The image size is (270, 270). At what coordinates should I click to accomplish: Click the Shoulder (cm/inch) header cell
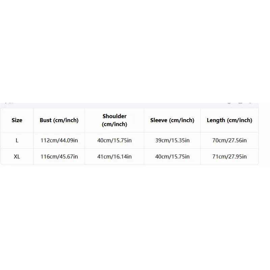114,120
